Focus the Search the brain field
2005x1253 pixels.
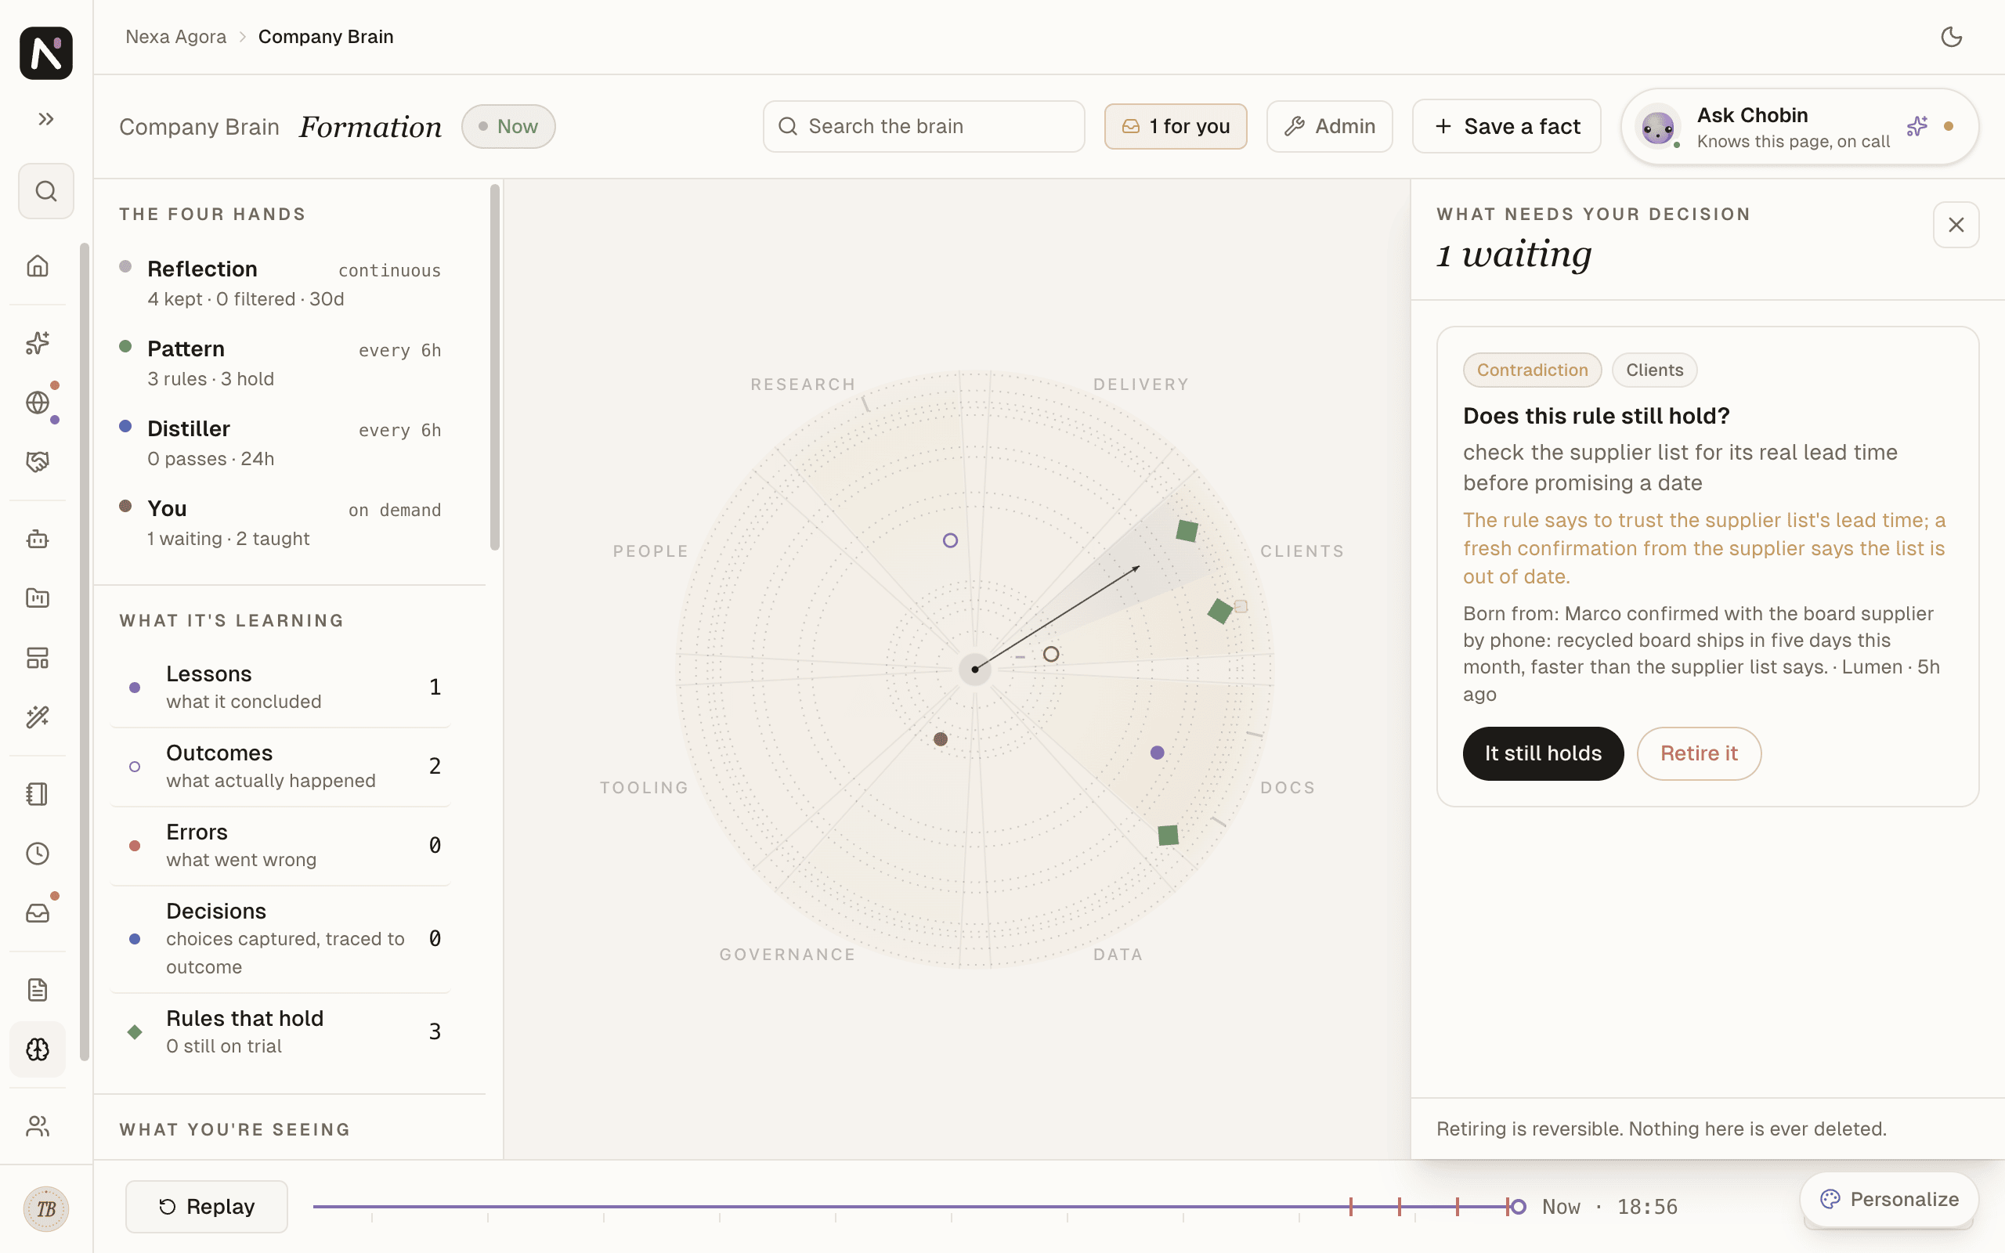pos(924,126)
